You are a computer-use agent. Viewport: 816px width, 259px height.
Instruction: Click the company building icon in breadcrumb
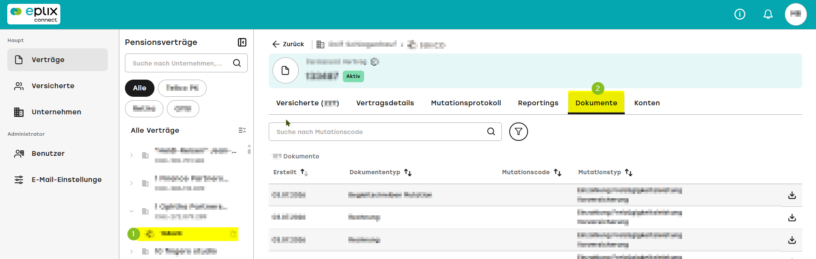pyautogui.click(x=320, y=44)
